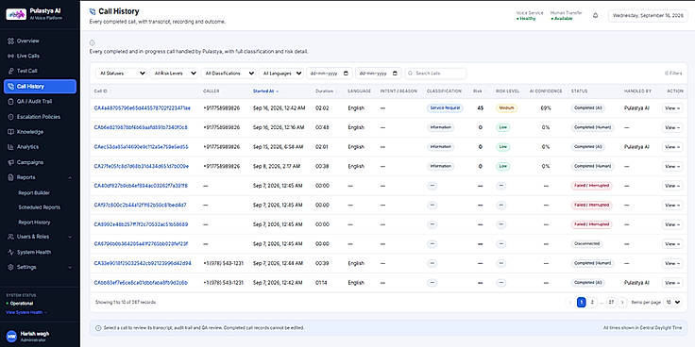Click the first date filter field
Screen dimensions: 695x347
tap(330, 74)
